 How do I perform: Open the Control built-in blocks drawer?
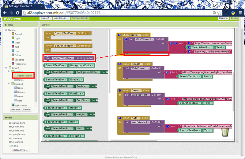click(17, 34)
